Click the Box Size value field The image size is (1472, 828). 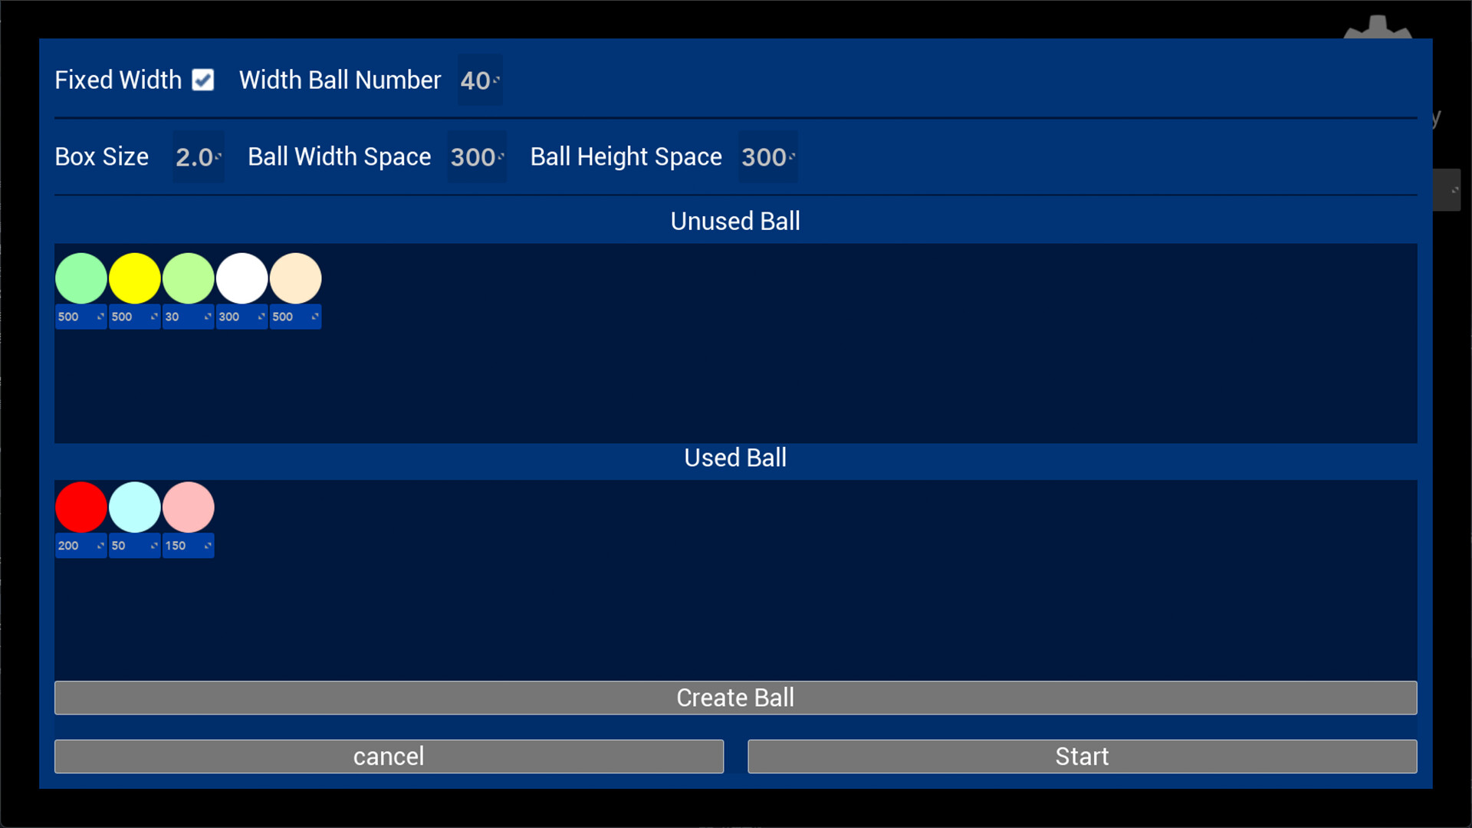[196, 157]
